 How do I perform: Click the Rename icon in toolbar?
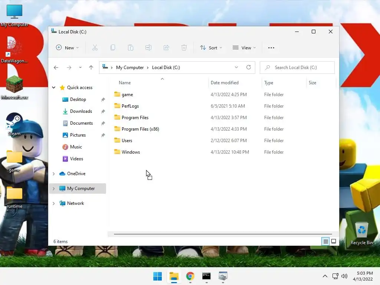(x=148, y=48)
